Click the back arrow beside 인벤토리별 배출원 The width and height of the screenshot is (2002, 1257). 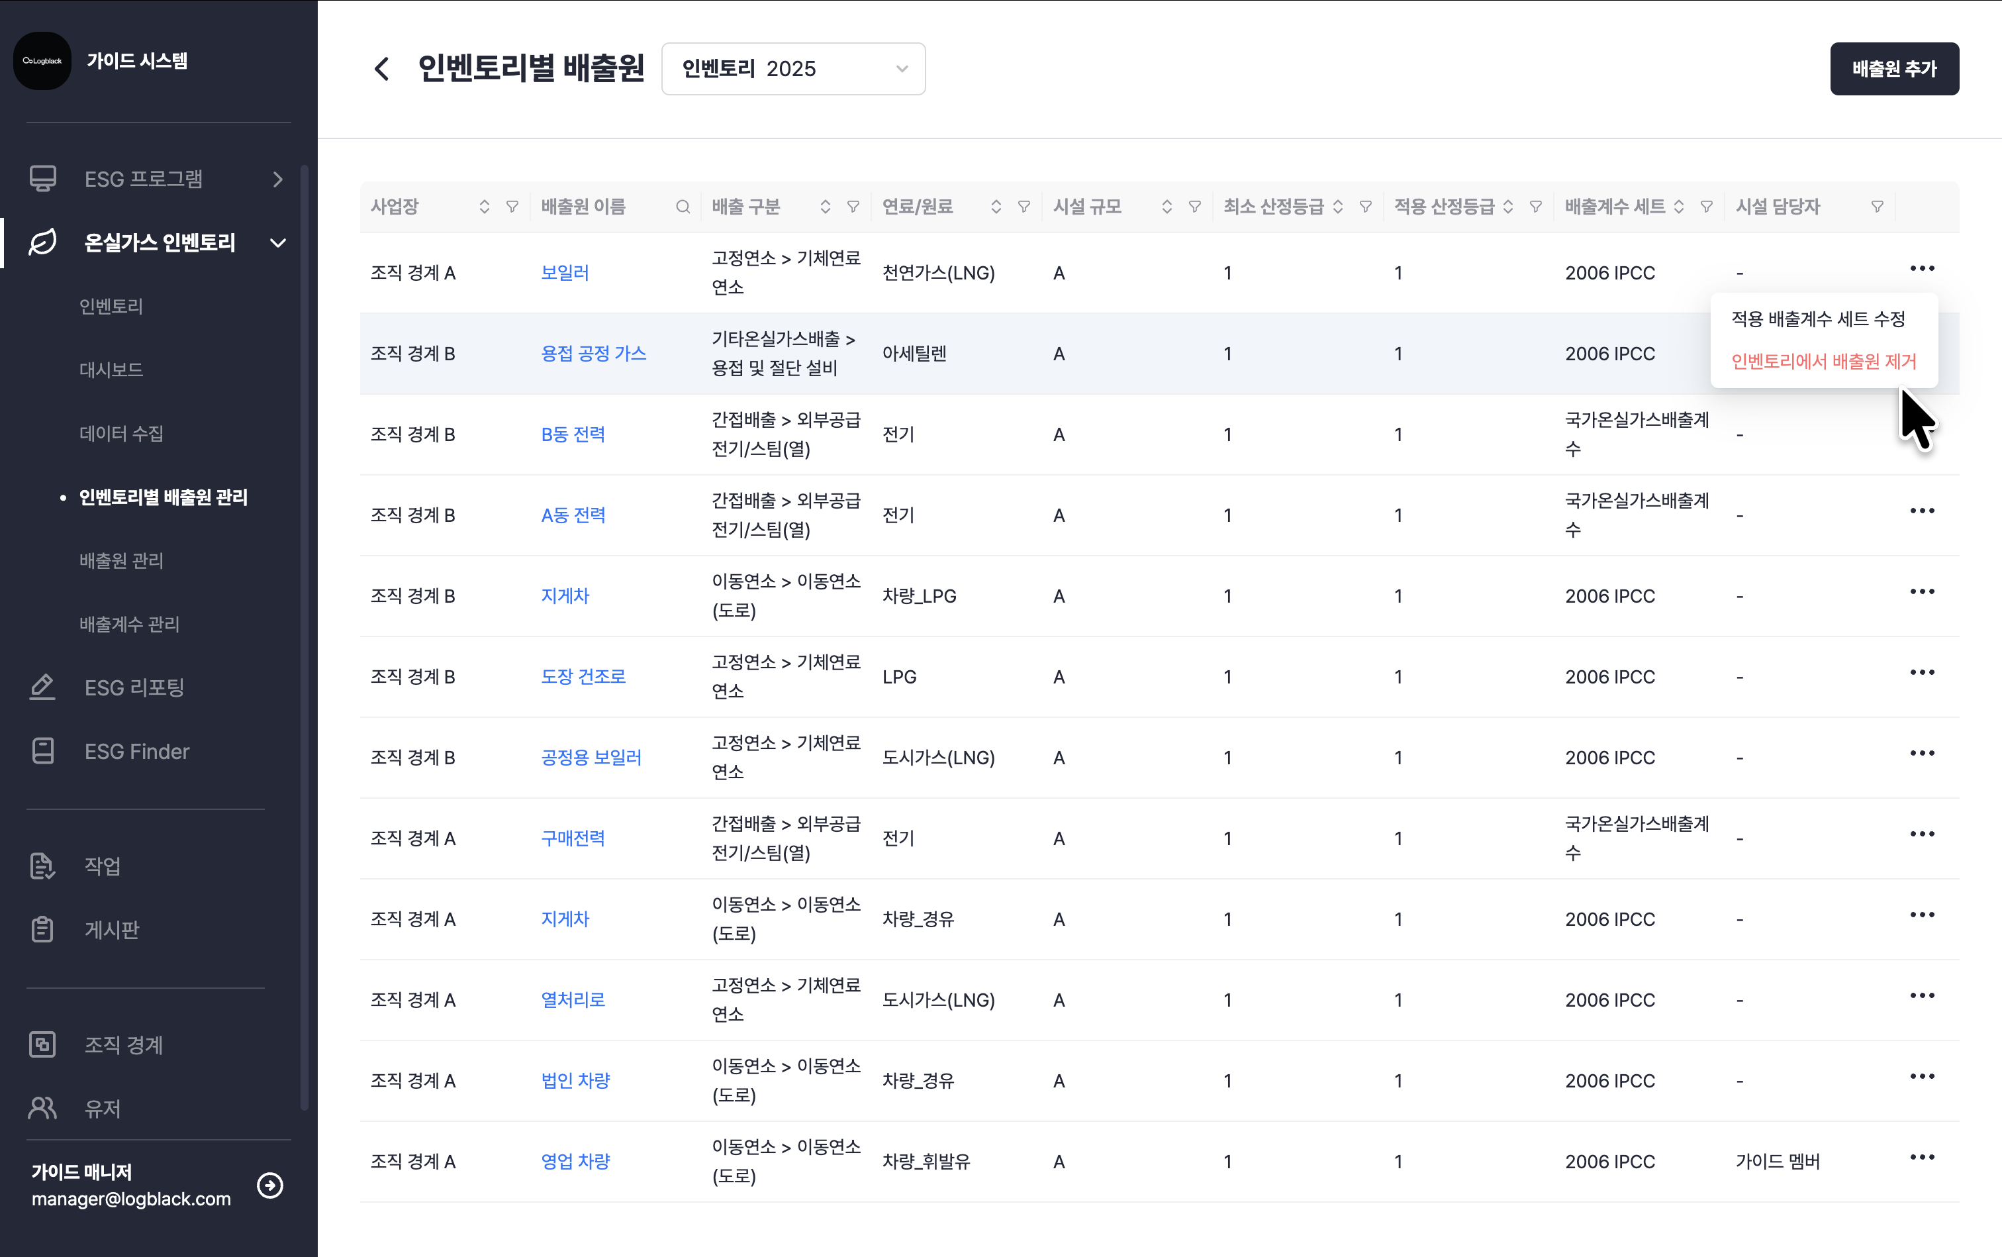381,69
